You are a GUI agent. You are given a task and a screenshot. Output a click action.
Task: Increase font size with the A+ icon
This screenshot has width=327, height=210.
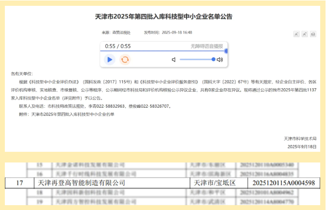pyautogui.click(x=305, y=34)
